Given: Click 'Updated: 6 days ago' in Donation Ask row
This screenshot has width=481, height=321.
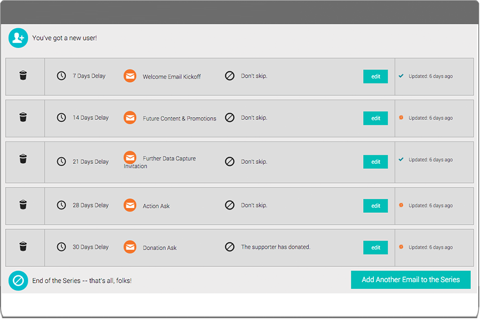Looking at the screenshot, I should coord(431,247).
